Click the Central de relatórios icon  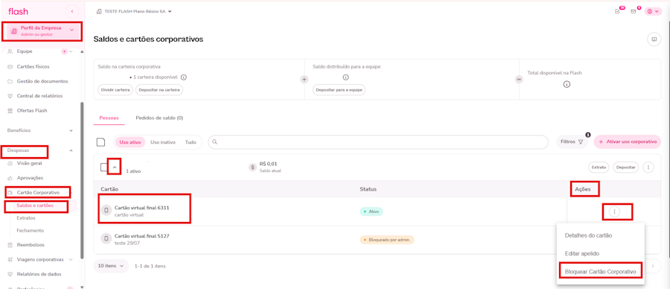(x=10, y=96)
